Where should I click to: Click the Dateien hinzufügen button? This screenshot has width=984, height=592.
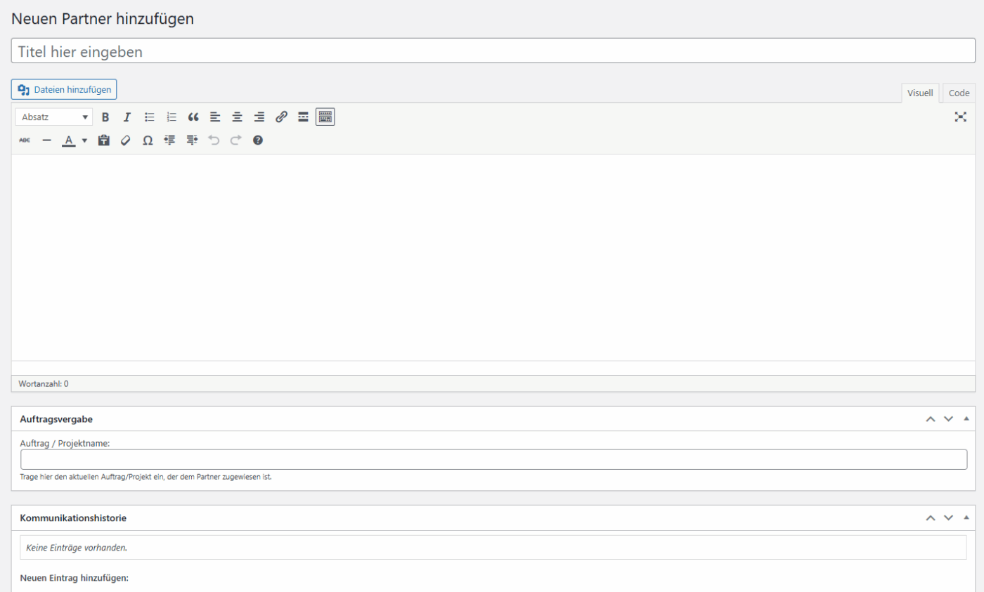point(64,89)
